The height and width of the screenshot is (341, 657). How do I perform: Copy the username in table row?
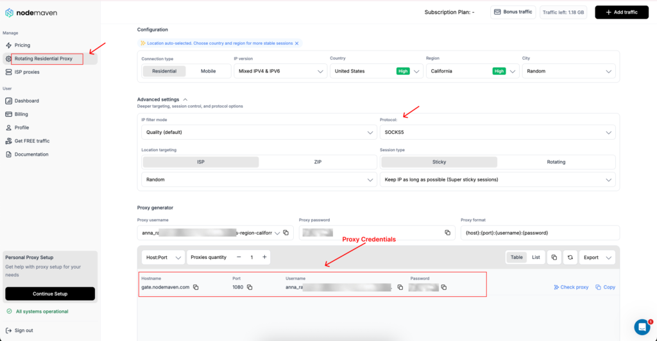point(400,287)
